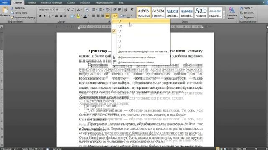Open the font size dropdown showing 14
The width and height of the screenshot is (268, 150).
[64, 10]
